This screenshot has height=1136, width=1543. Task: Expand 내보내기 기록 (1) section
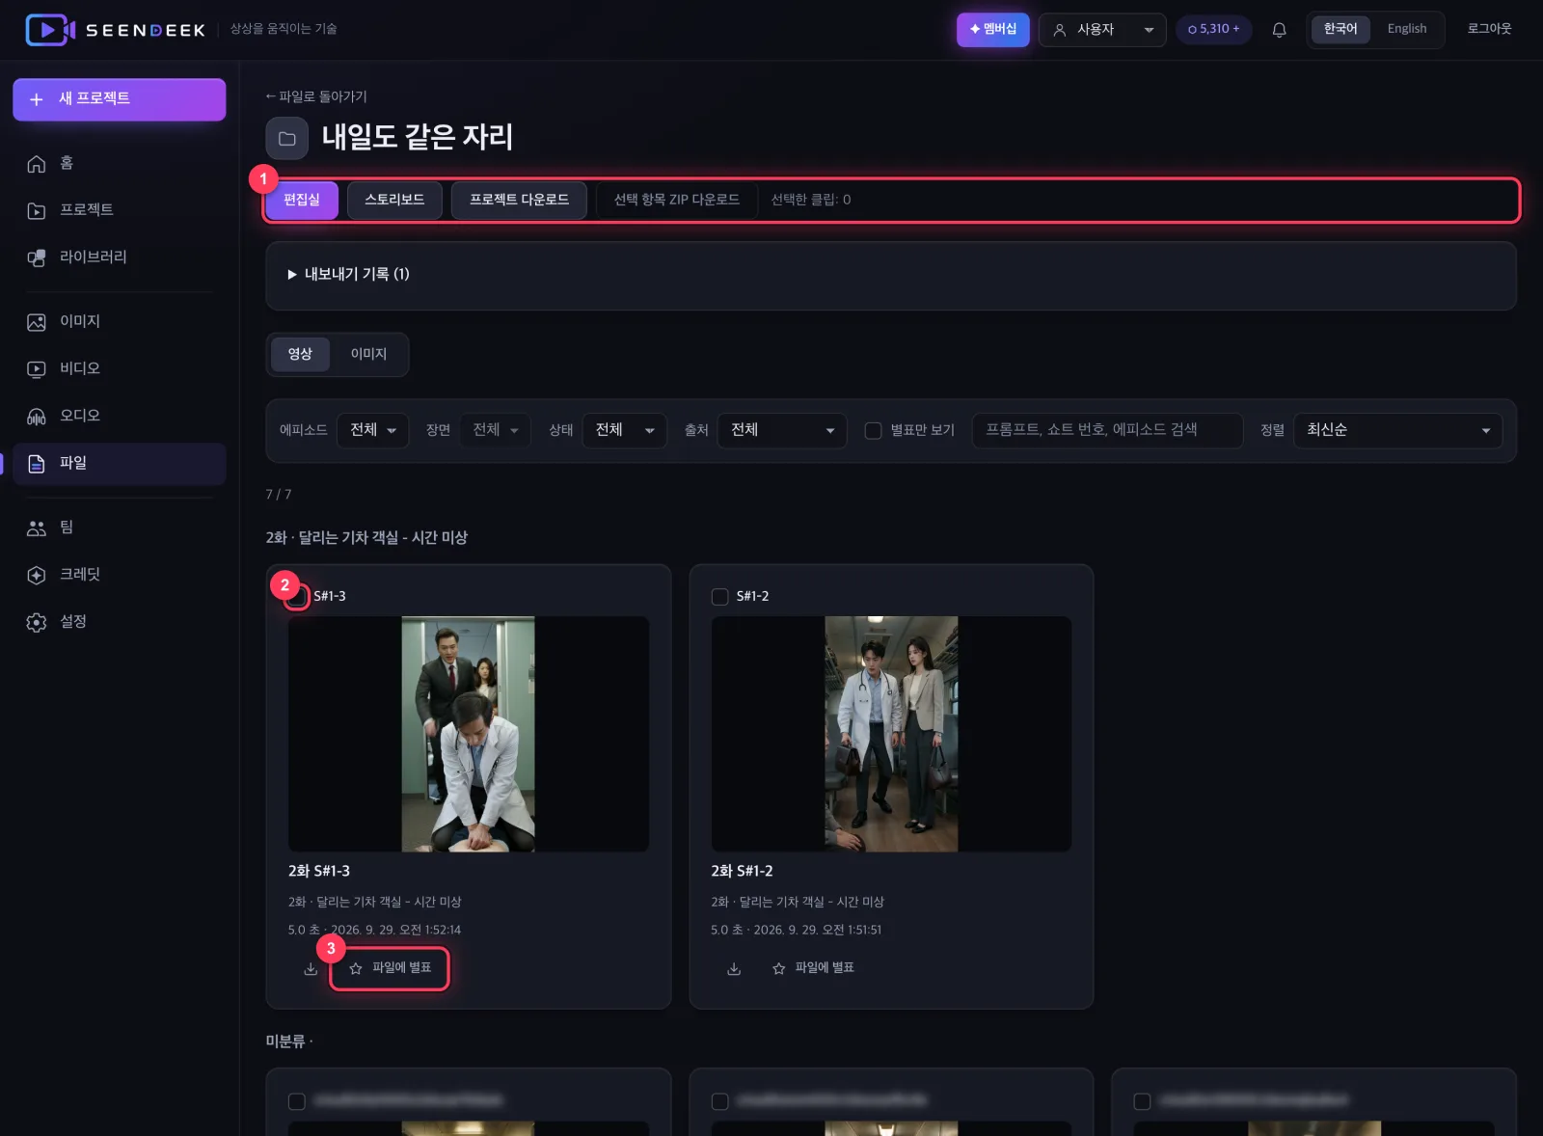(x=348, y=275)
